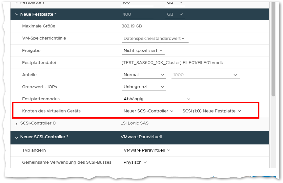Change Anteile from Normal

coord(144,75)
